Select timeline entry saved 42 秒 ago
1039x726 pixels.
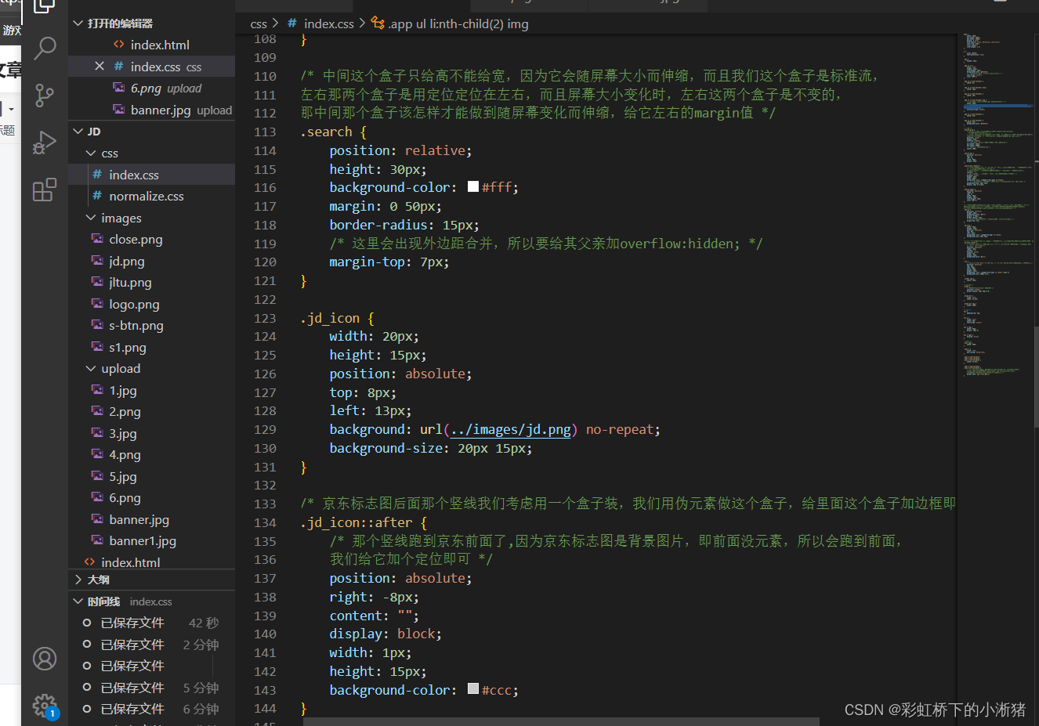151,623
